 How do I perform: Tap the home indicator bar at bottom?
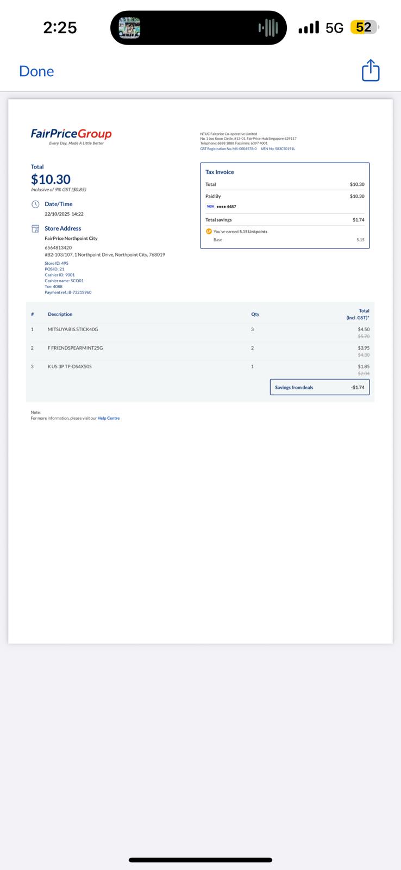pyautogui.click(x=200, y=860)
